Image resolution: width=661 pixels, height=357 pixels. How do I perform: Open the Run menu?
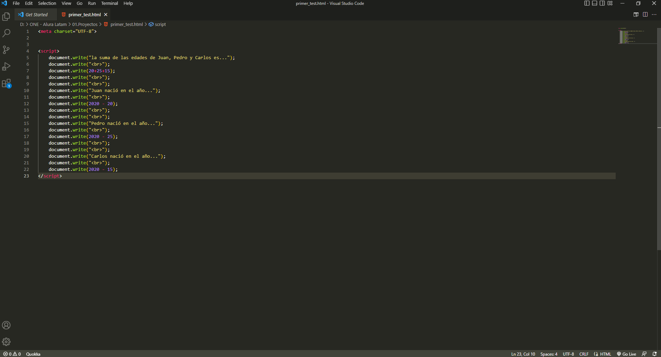click(92, 3)
